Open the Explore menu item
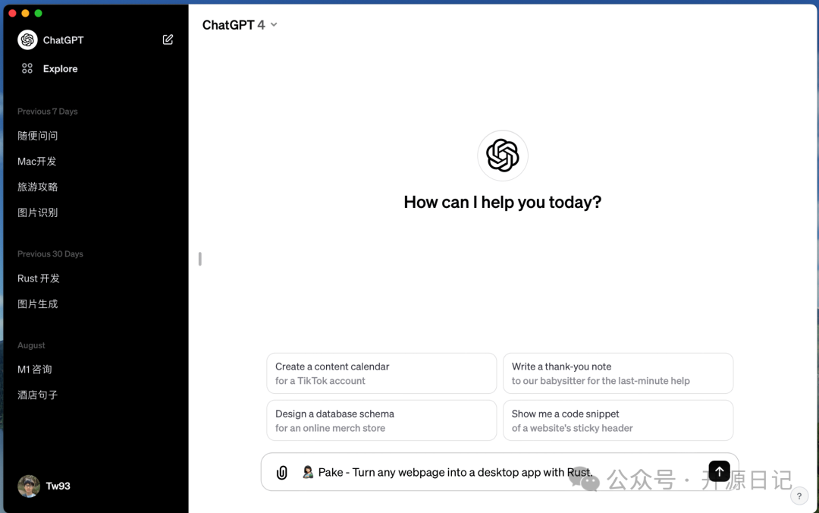Viewport: 819px width, 513px height. point(60,68)
